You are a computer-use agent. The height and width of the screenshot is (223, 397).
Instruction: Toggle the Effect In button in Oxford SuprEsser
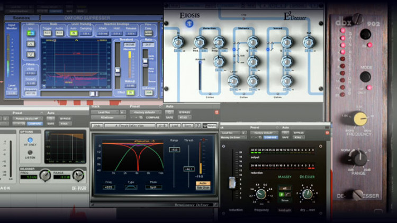(x=130, y=92)
